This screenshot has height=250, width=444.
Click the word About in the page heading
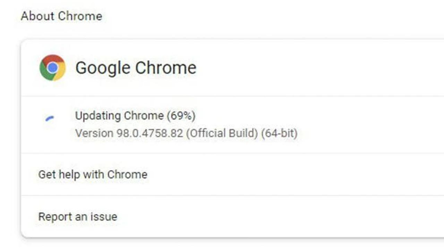click(x=38, y=16)
